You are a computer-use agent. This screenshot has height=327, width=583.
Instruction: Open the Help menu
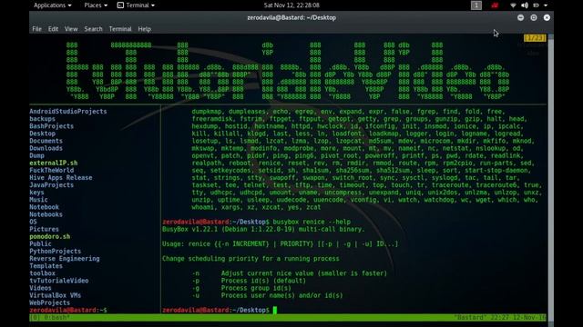click(x=144, y=29)
